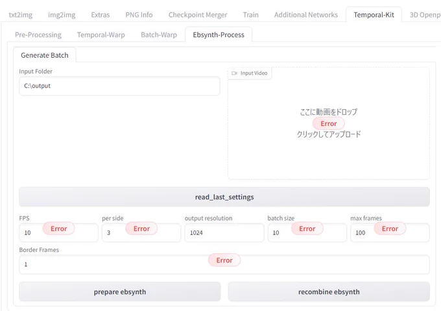Focus the max frames number field
Screen dimensions: 441x311
(390, 232)
